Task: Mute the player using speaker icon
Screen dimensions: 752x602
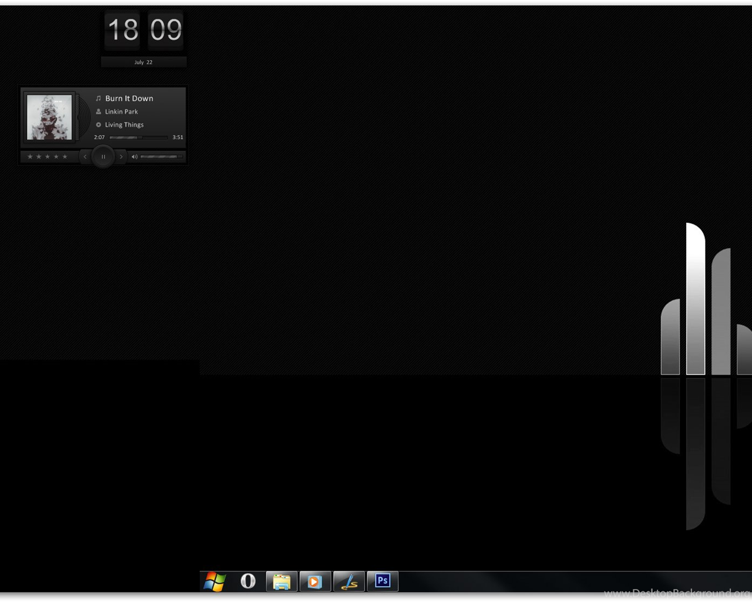Action: [x=134, y=156]
